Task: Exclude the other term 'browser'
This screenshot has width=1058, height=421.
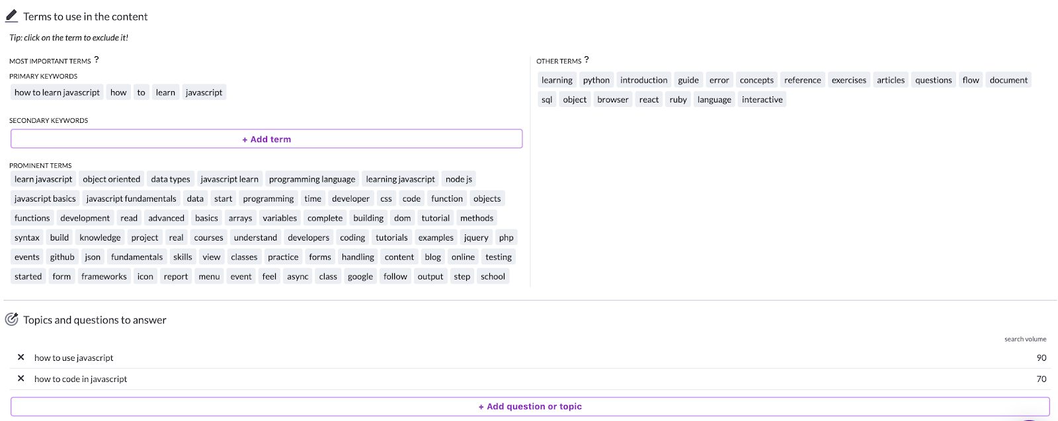Action: pyautogui.click(x=613, y=100)
